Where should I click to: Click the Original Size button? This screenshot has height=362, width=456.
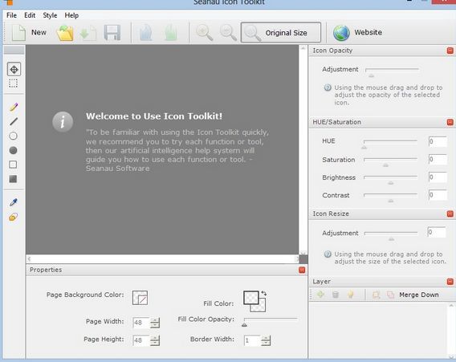(281, 32)
